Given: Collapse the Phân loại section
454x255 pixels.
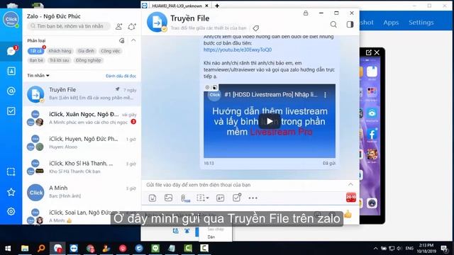Looking at the screenshot, I should (133, 40).
